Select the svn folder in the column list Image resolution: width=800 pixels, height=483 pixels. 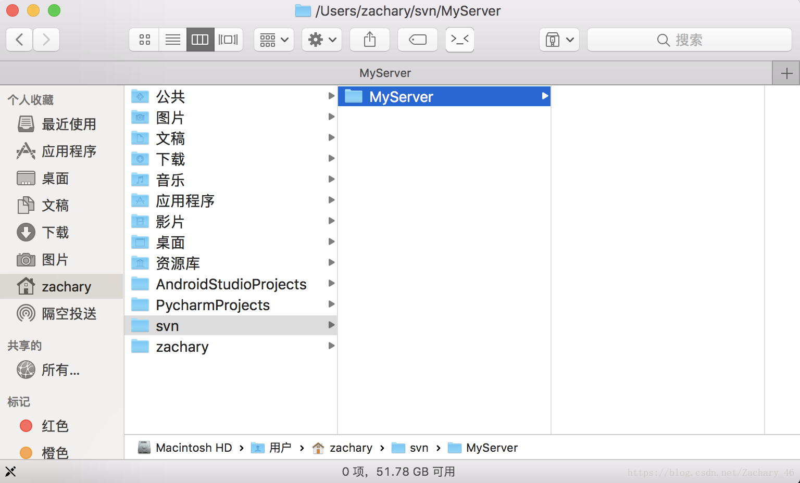(231, 325)
